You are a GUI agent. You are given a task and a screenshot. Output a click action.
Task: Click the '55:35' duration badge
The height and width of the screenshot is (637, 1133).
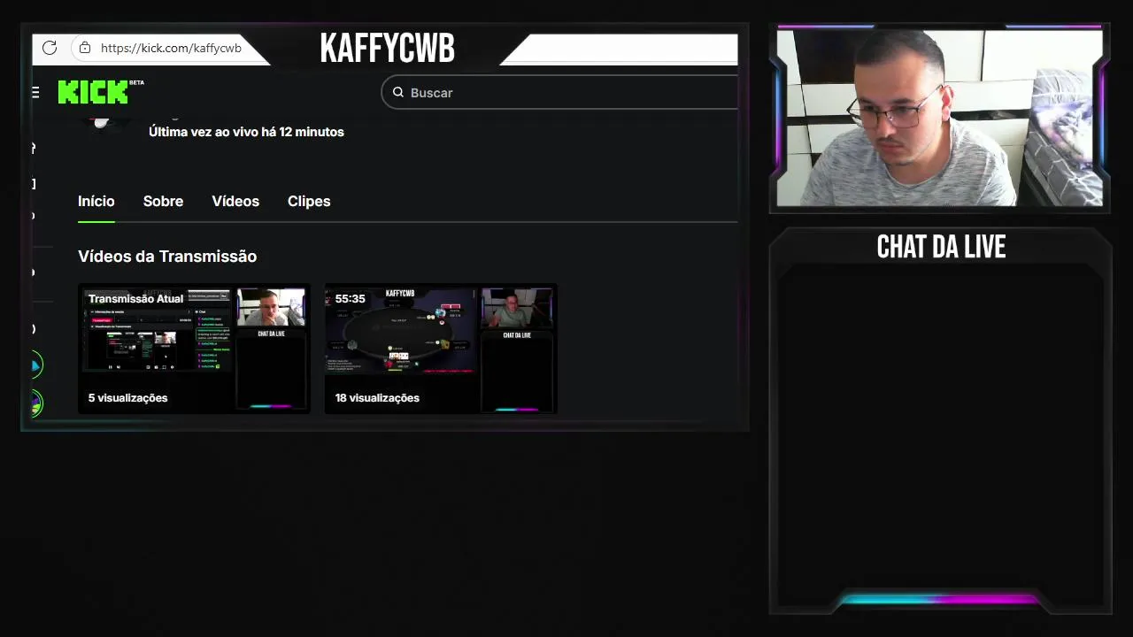pyautogui.click(x=351, y=299)
